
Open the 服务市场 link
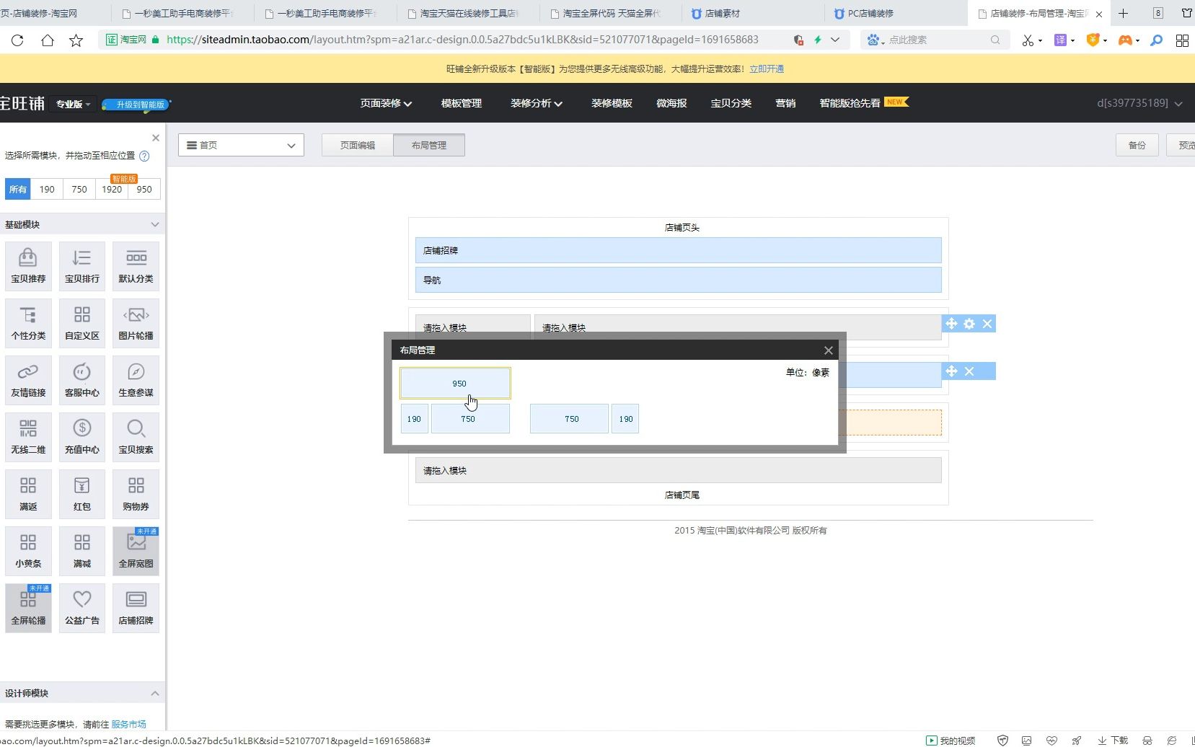coord(128,724)
